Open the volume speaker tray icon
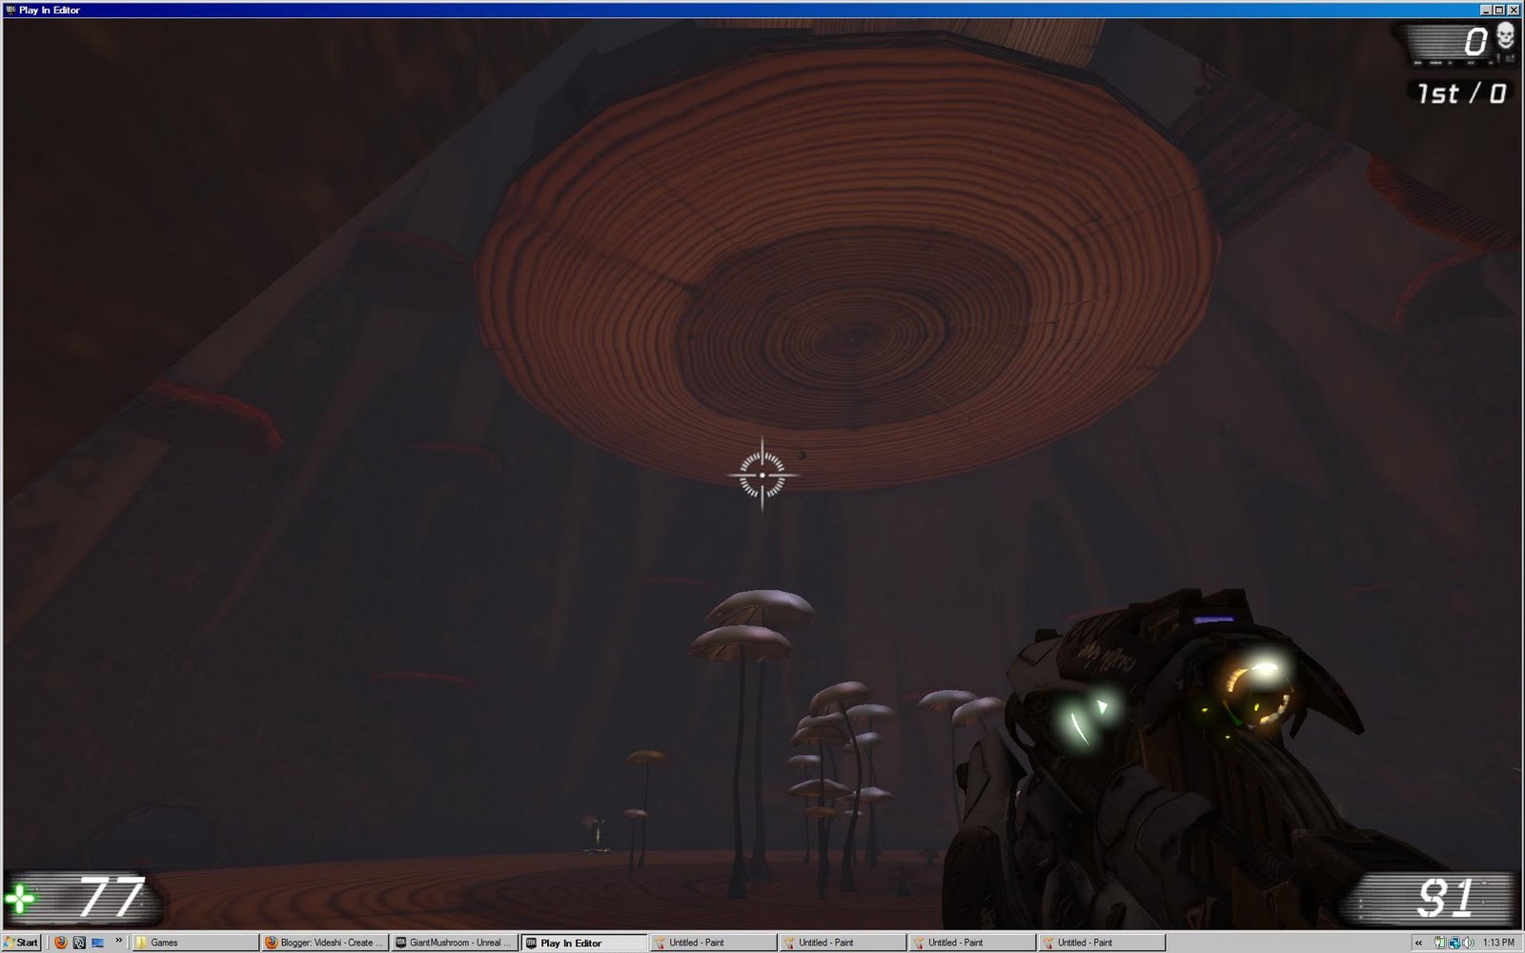Screen dimensions: 1525x953 pos(1468,943)
